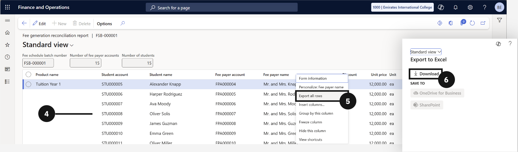Click the Search for a page box
Screen dimensions: 518x152
pos(222,7)
